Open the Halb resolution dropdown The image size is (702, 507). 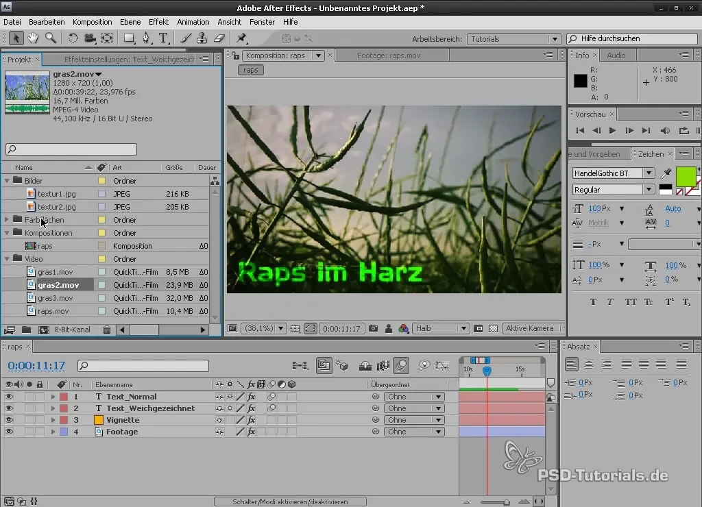441,328
